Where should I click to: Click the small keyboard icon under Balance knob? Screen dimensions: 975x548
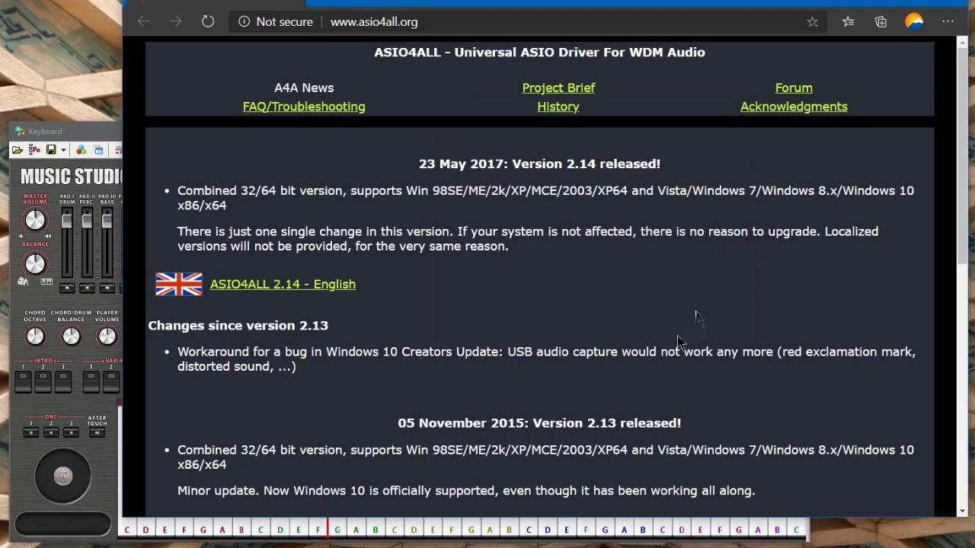pyautogui.click(x=46, y=282)
